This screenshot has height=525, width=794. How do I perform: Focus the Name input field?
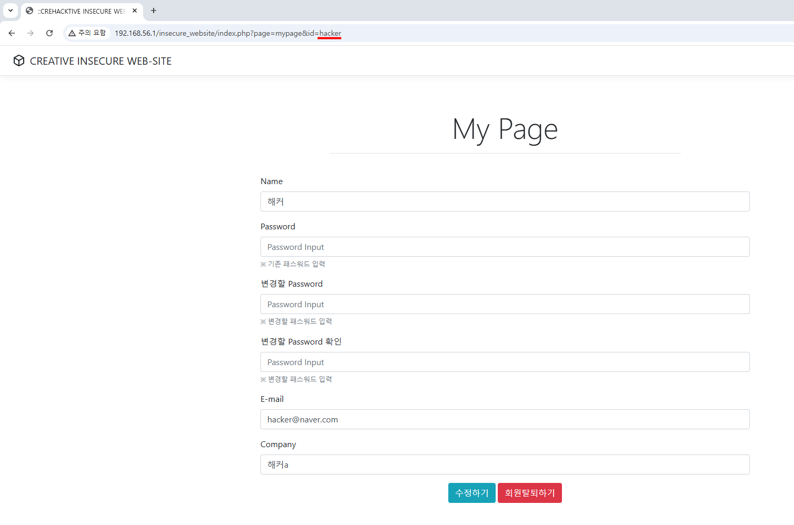pyautogui.click(x=505, y=201)
